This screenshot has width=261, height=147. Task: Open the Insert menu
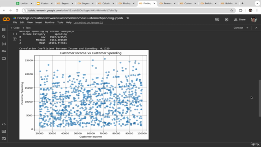point(39,22)
